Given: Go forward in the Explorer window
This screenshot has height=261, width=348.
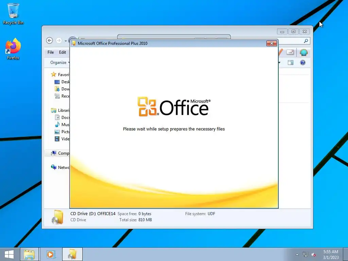Looking at the screenshot, I should [59, 40].
